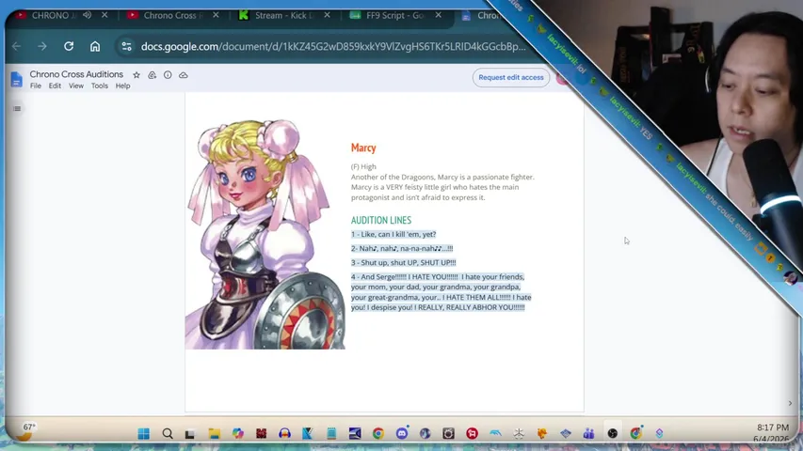Viewport: 803px width, 451px height.
Task: Open the Help menu
Action: click(122, 86)
